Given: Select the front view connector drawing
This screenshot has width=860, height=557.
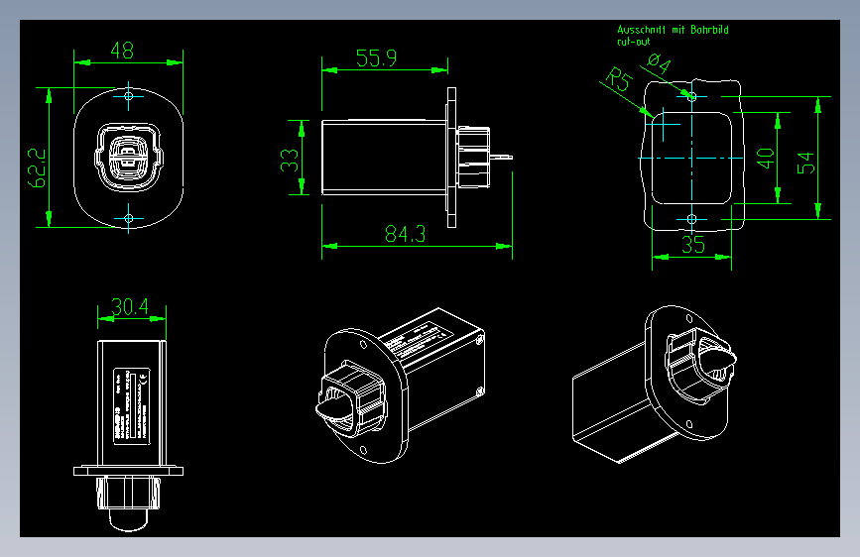Looking at the screenshot, I should (x=128, y=158).
